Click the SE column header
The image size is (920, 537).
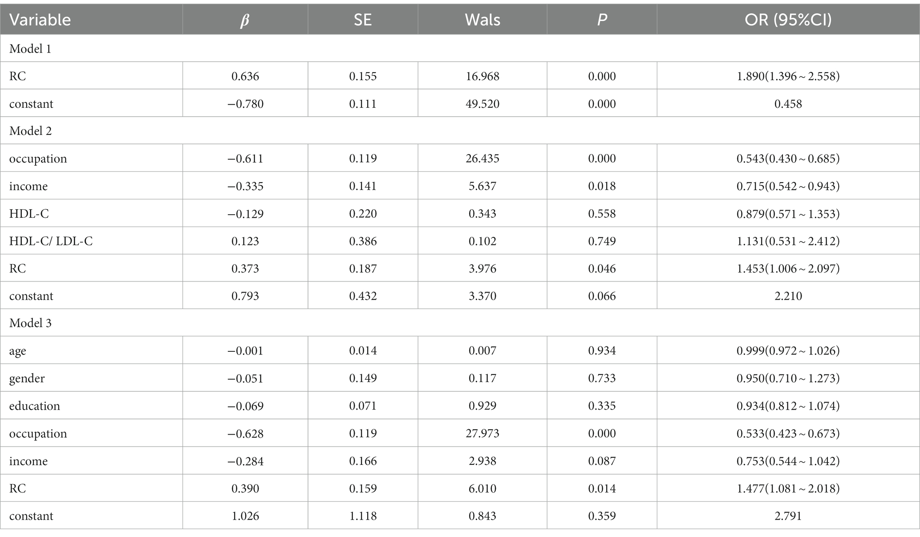(x=363, y=20)
